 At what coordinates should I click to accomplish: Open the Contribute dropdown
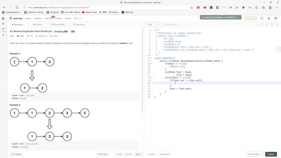tap(165, 154)
